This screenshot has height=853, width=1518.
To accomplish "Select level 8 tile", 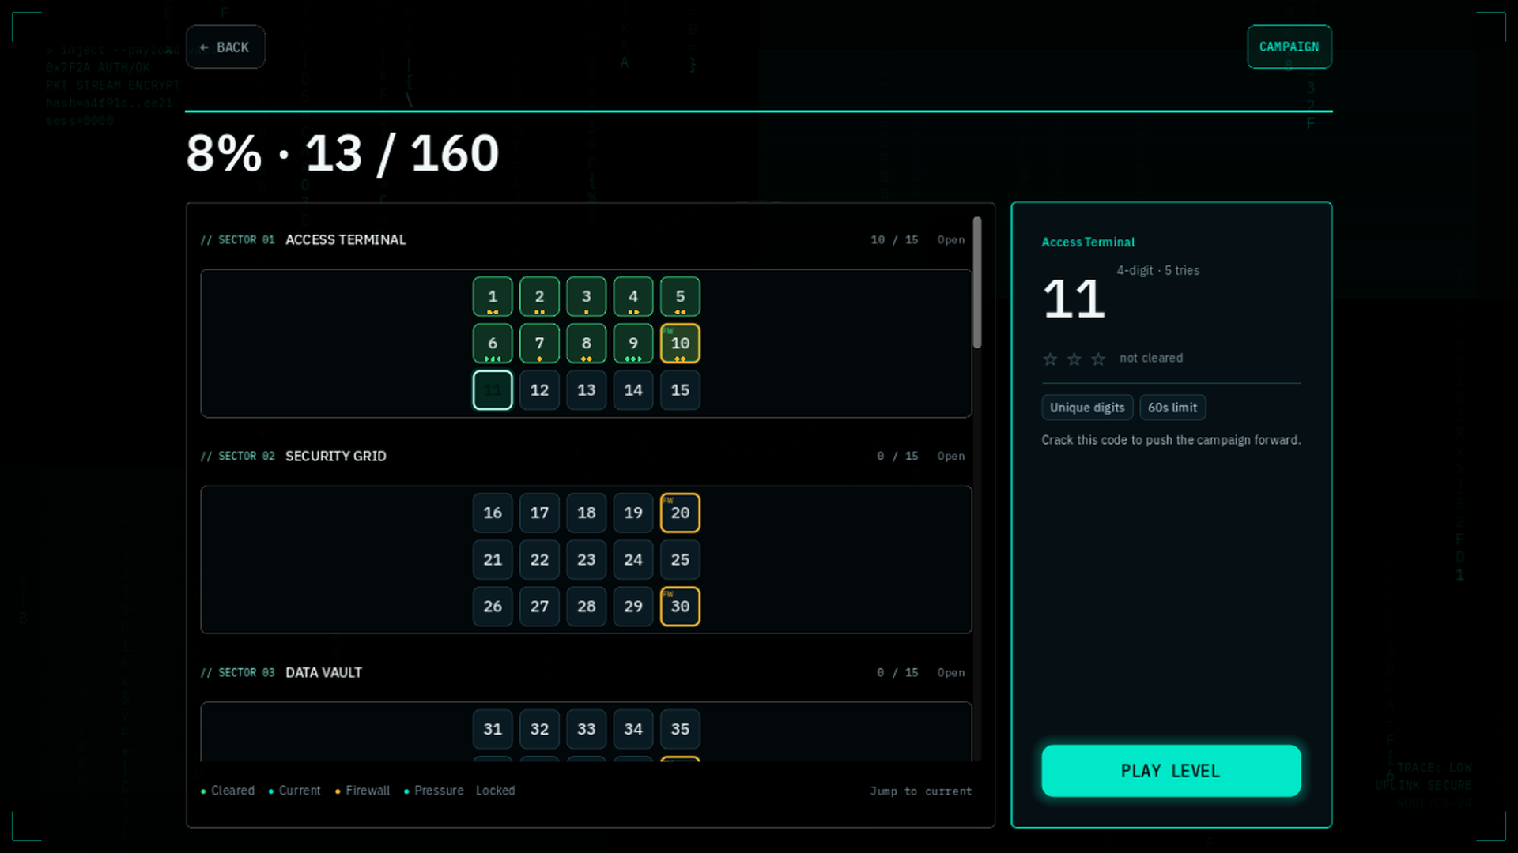I will [587, 344].
